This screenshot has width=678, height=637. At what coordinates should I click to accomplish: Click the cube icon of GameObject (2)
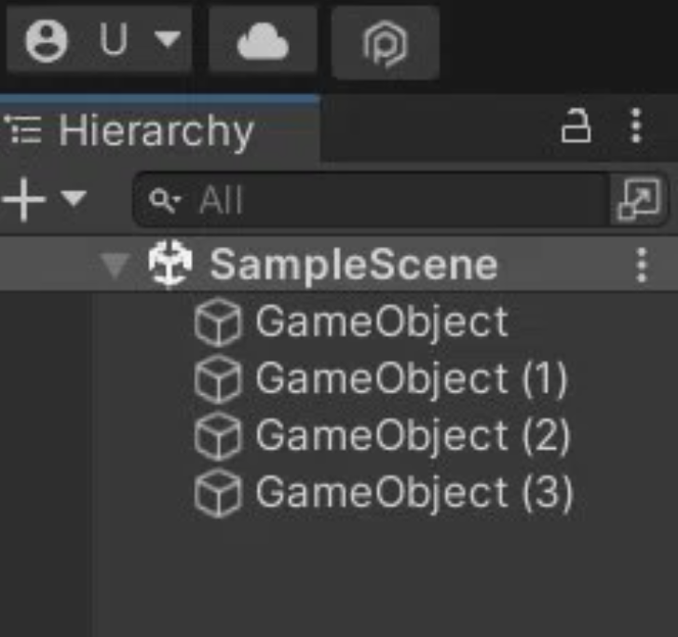coord(218,437)
